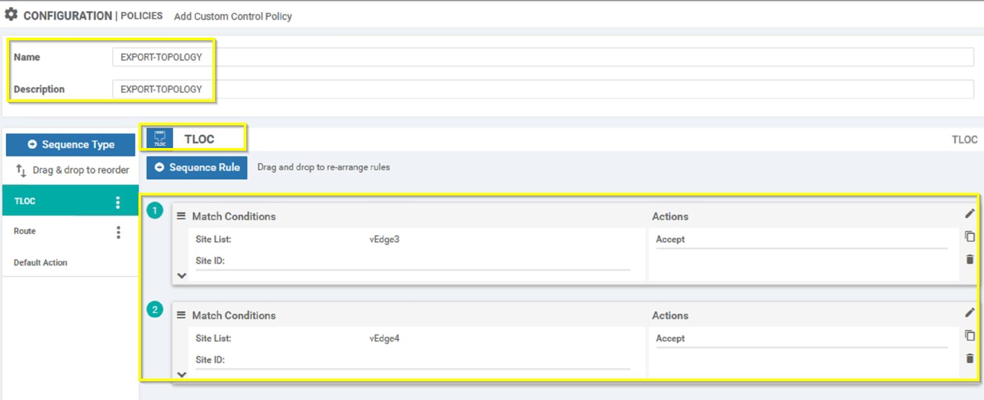Delete rule 1 with the trash icon

click(970, 259)
